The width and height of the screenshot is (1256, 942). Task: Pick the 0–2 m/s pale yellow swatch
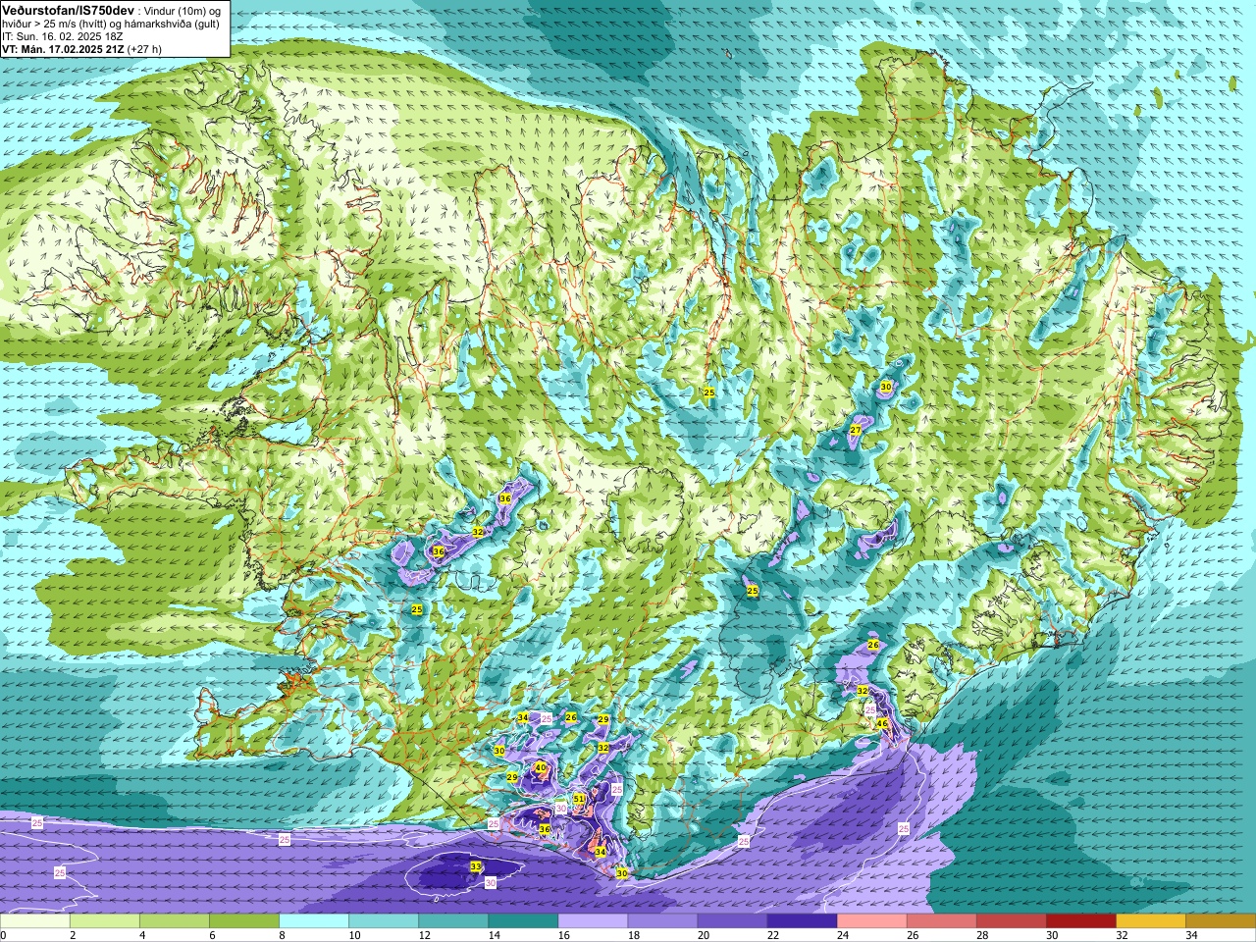pos(35,921)
